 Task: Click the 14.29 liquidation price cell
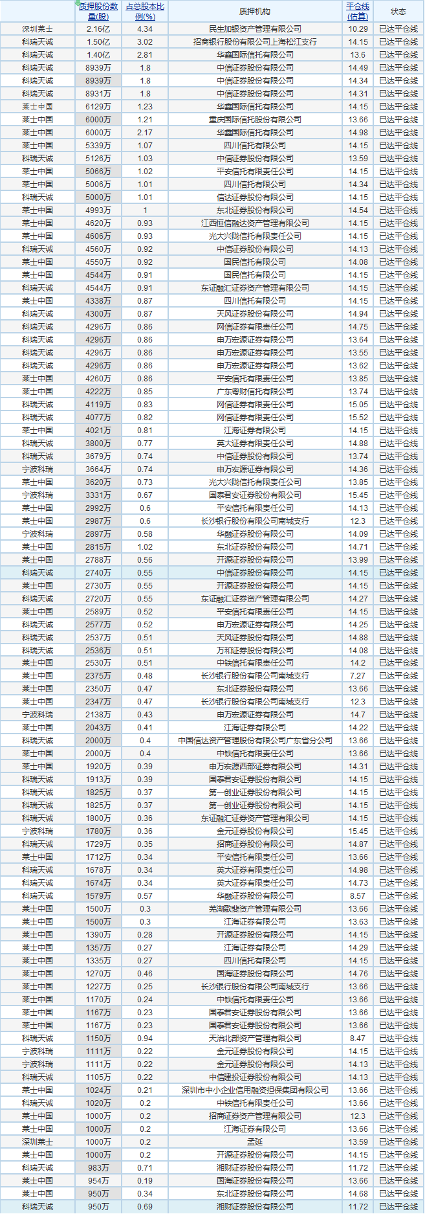point(358,948)
